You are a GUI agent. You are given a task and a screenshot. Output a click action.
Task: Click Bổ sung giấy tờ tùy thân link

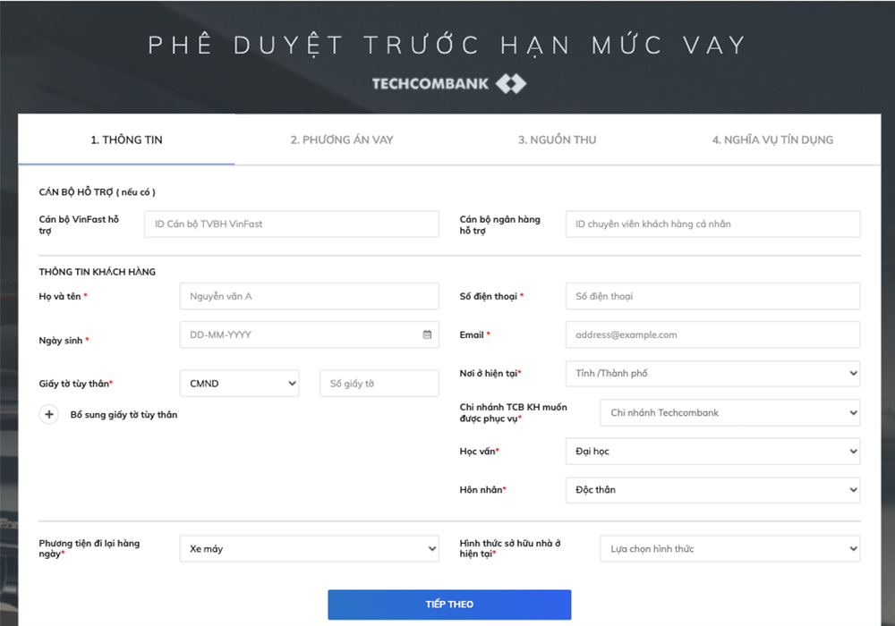124,415
